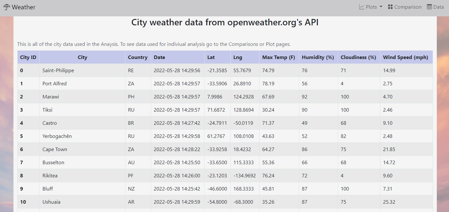449x212 pixels.
Task: Click country code PH
Action: [x=131, y=97]
